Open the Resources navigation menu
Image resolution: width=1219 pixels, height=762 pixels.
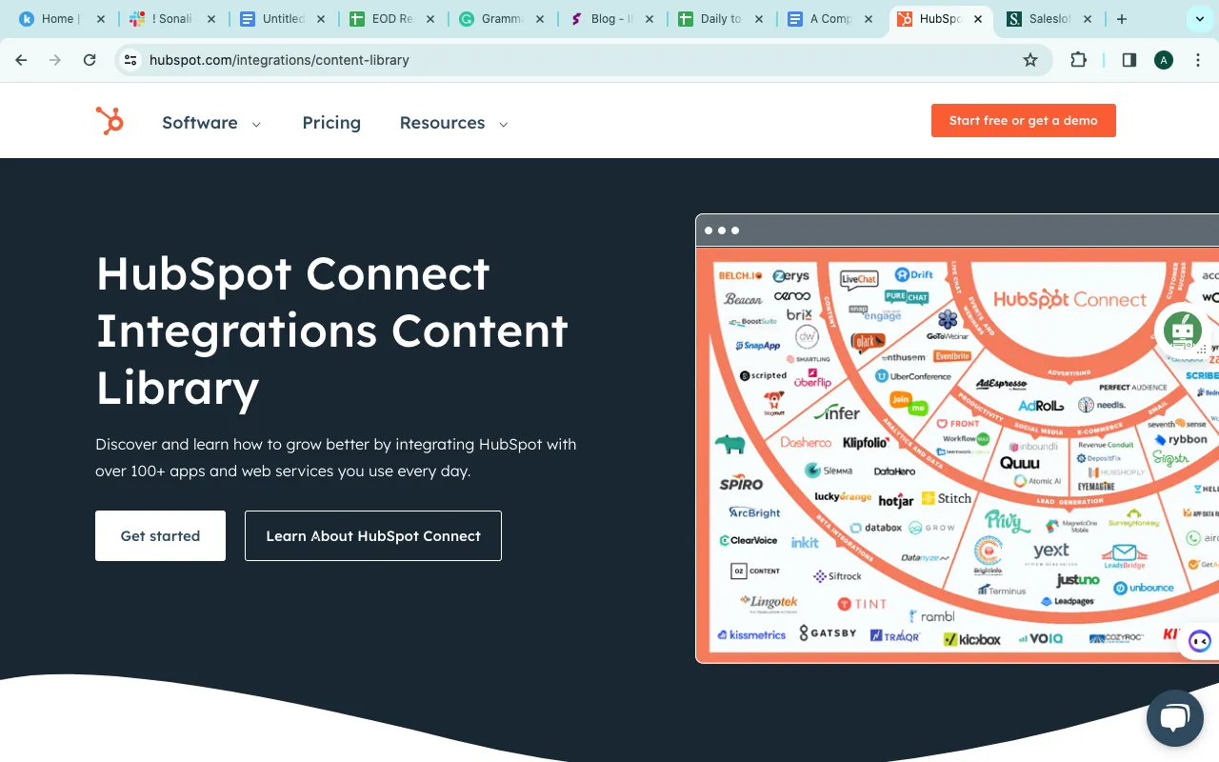(x=442, y=123)
